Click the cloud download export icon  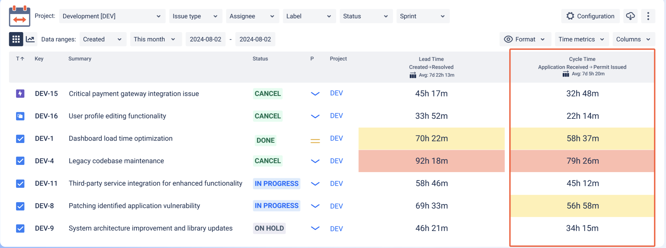point(630,16)
